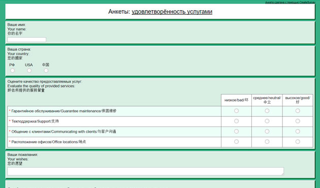The height and width of the screenshot is (188, 320).
Task: Rate Guarantee maintenance as neutral
Action: (267, 111)
